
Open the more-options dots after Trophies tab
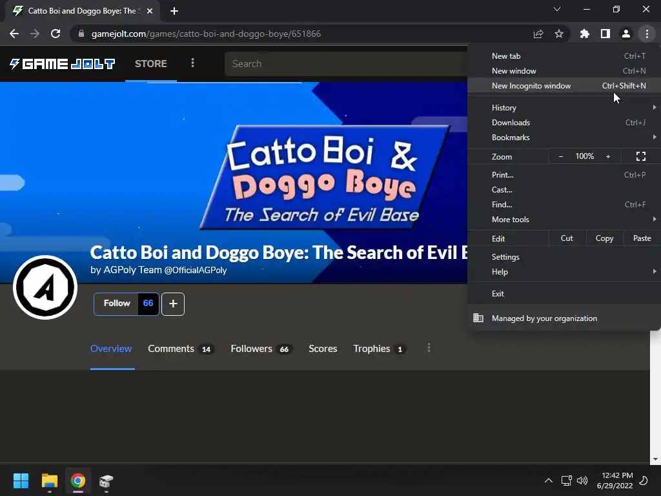[x=429, y=348]
